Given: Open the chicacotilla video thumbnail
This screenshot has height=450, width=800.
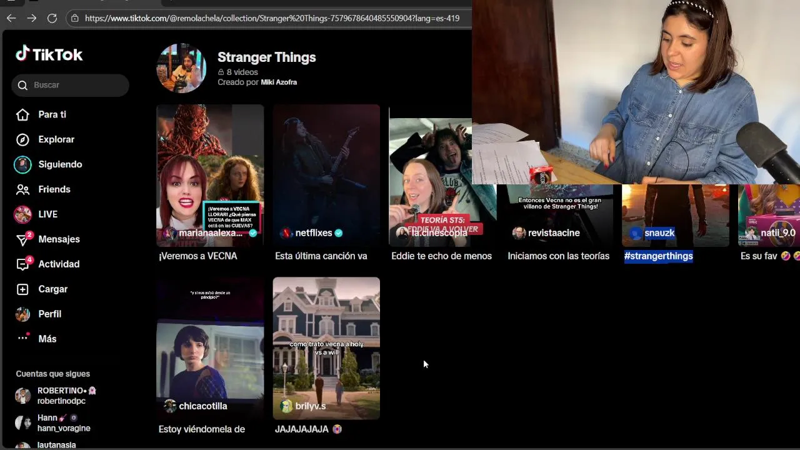Looking at the screenshot, I should [210, 349].
